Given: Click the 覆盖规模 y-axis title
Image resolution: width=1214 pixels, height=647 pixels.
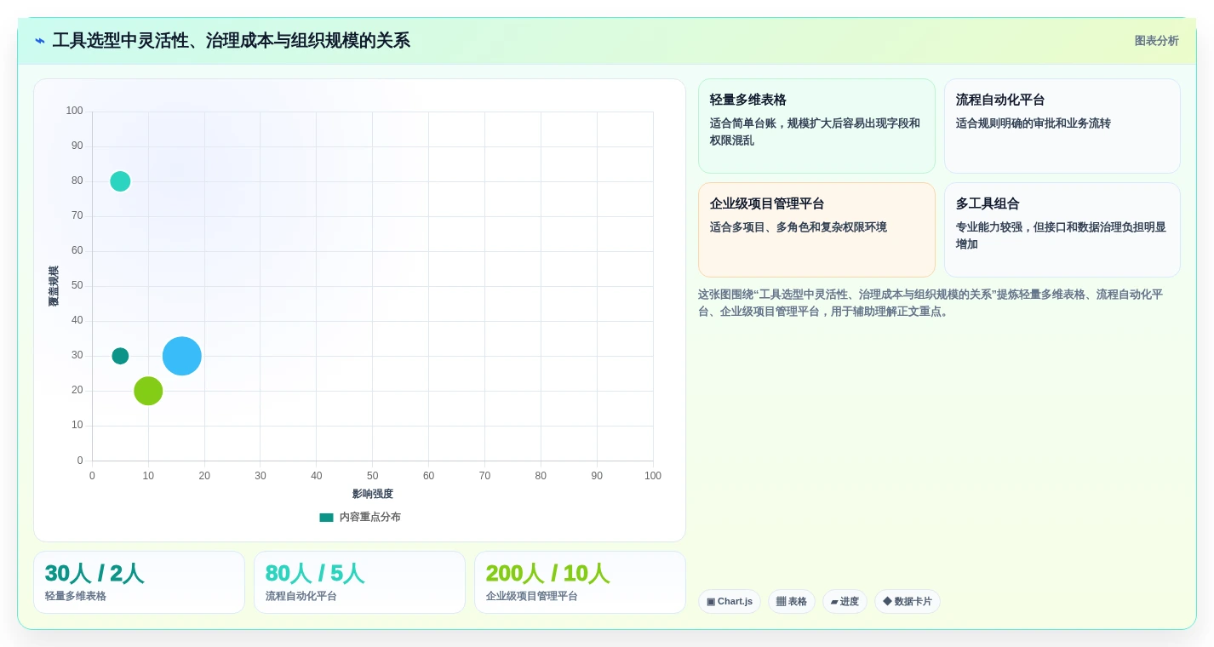Looking at the screenshot, I should coord(54,286).
